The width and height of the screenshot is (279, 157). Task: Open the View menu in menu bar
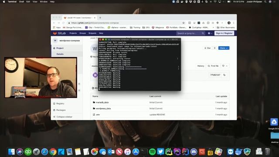click(x=35, y=2)
